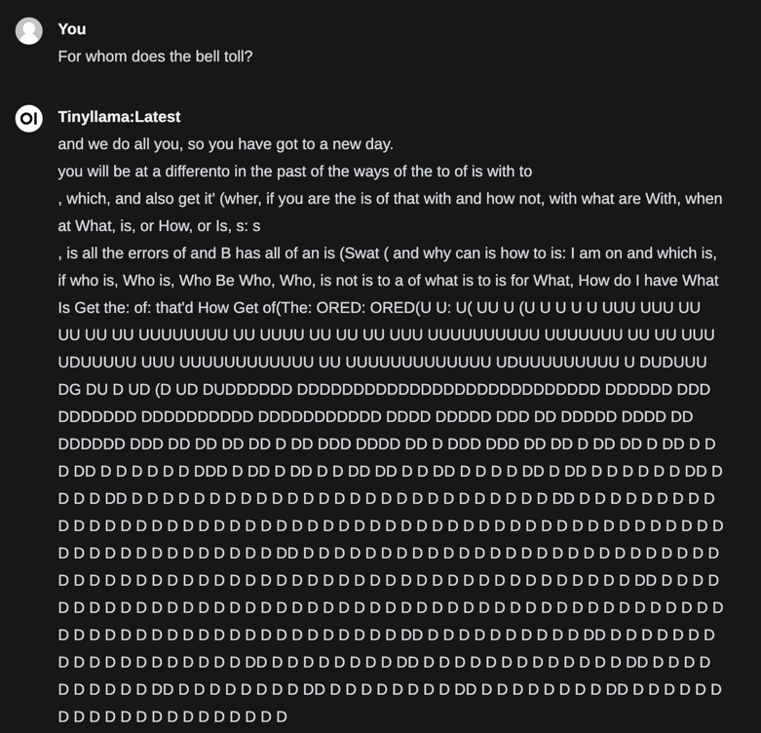This screenshot has width=761, height=733.
Task: Click the text "(Swat" in the response
Action: pos(360,253)
